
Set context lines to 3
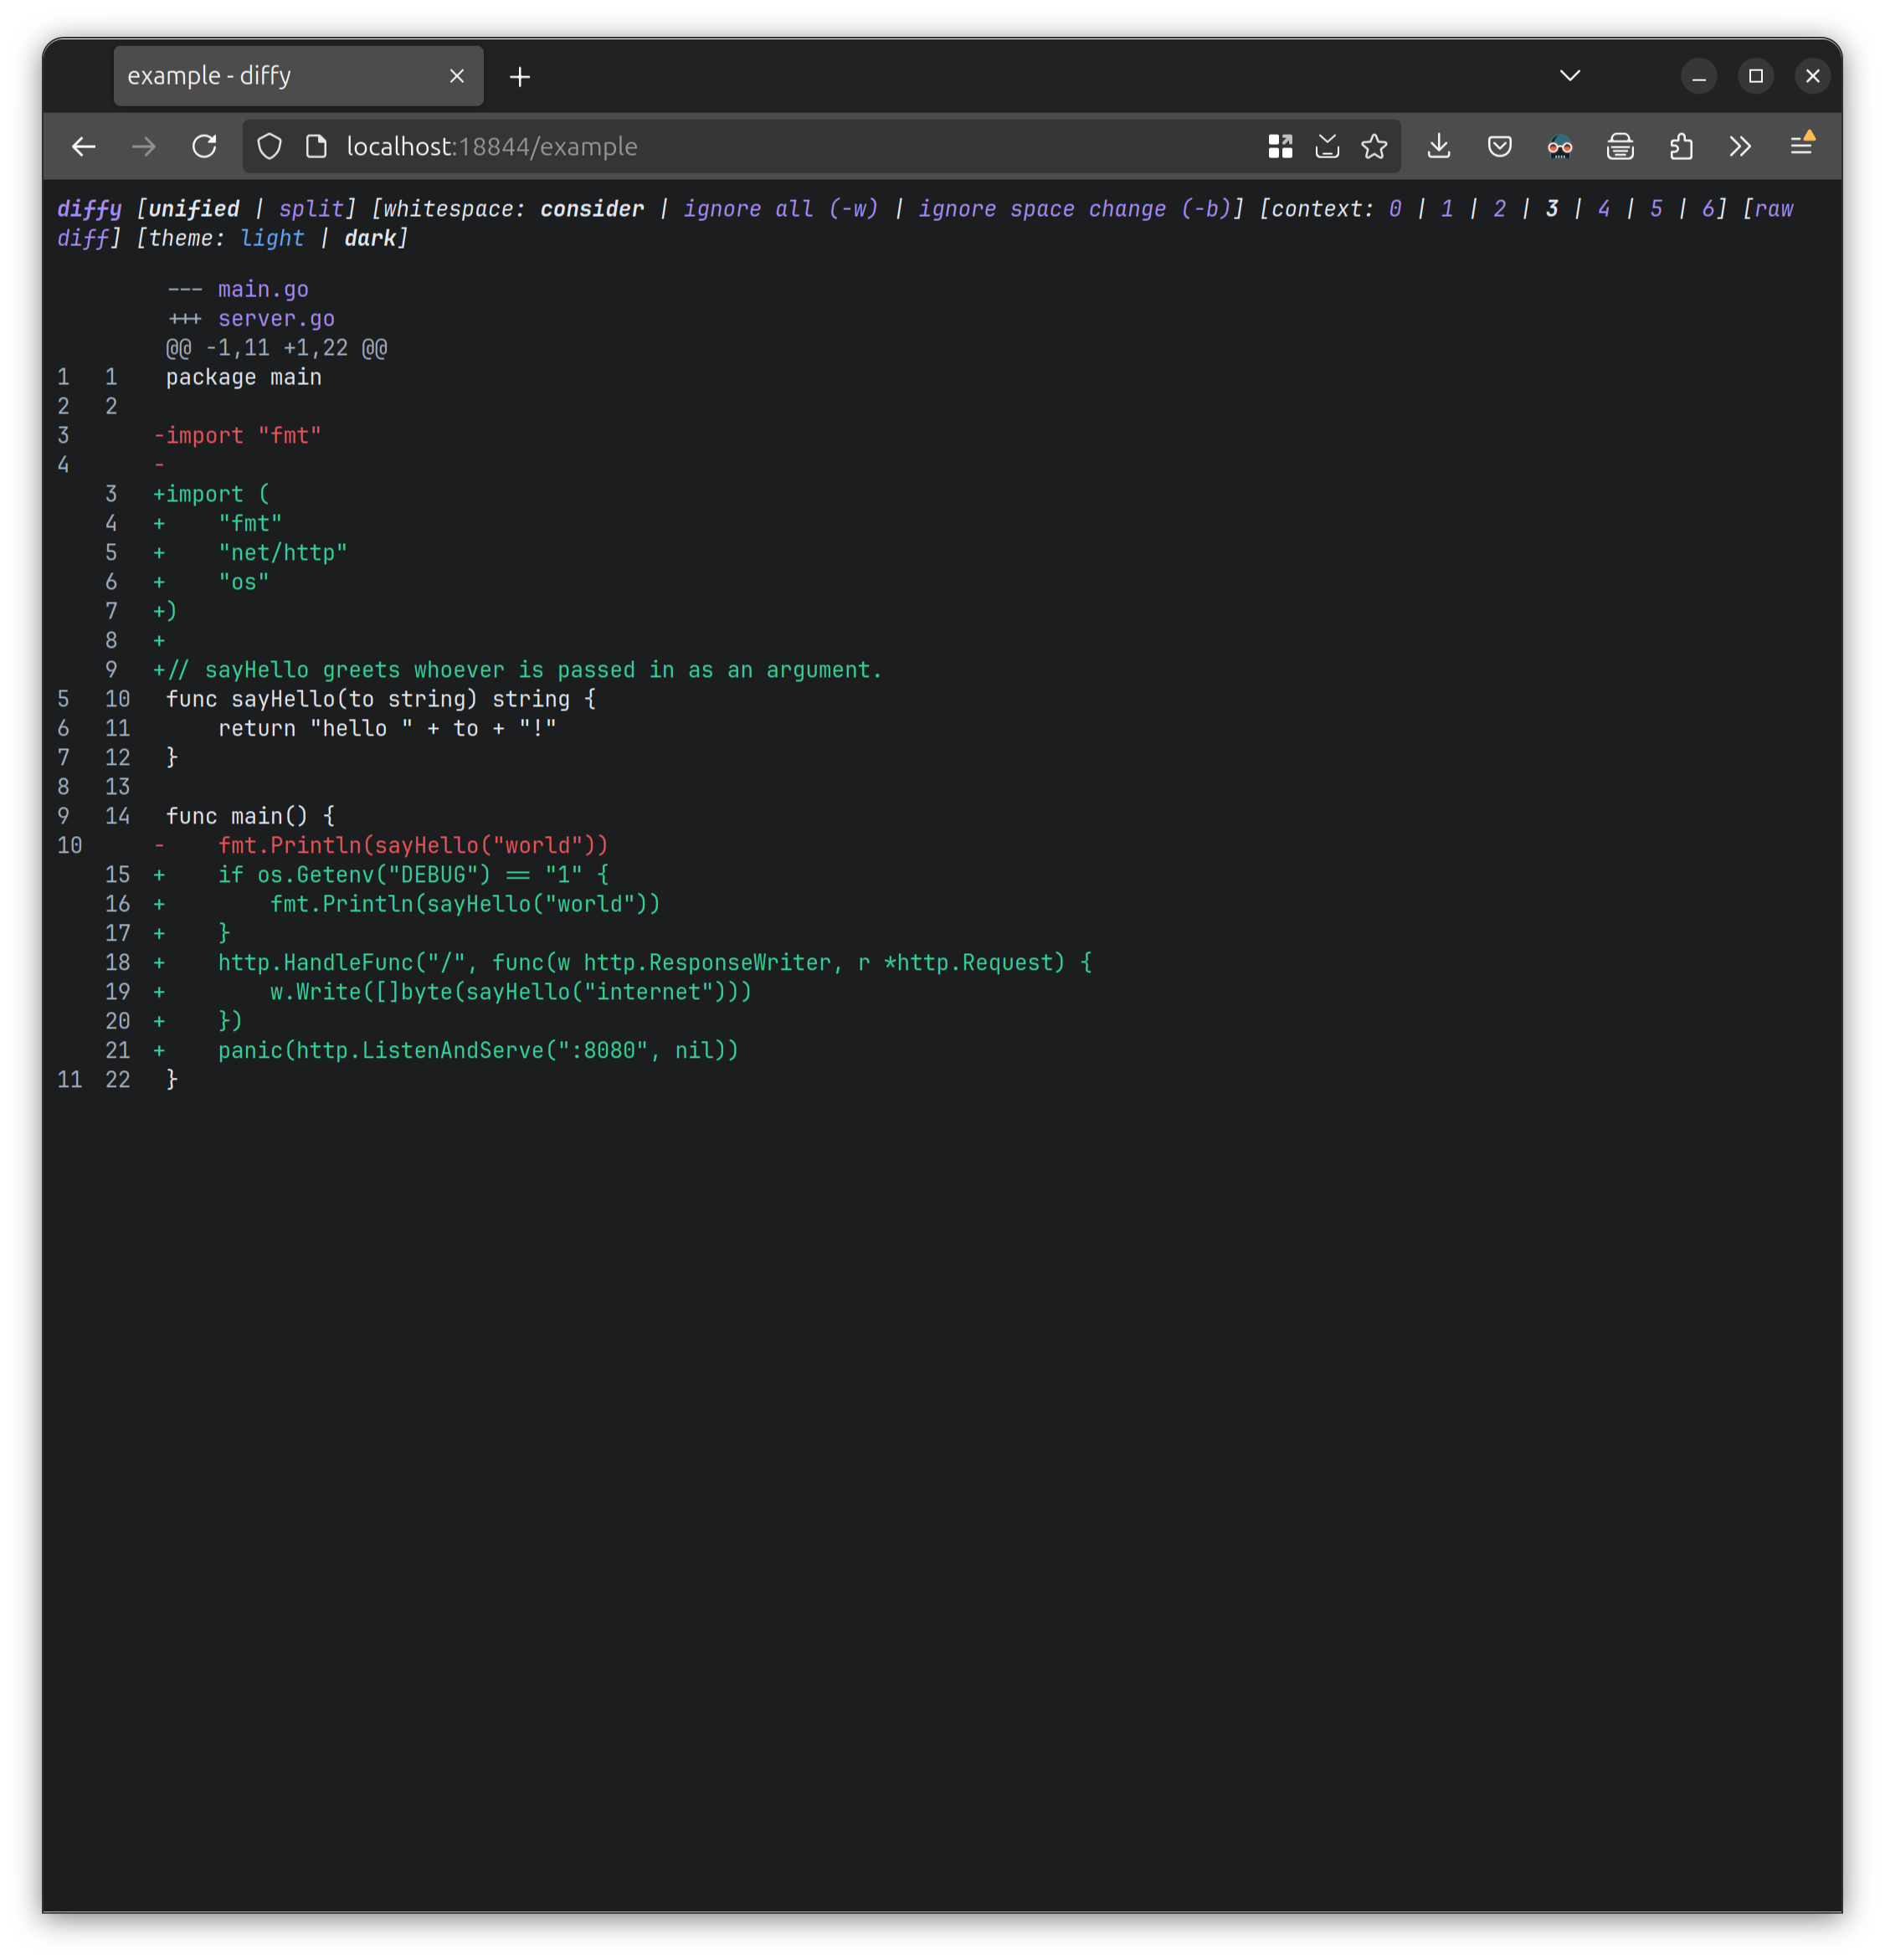coord(1552,209)
